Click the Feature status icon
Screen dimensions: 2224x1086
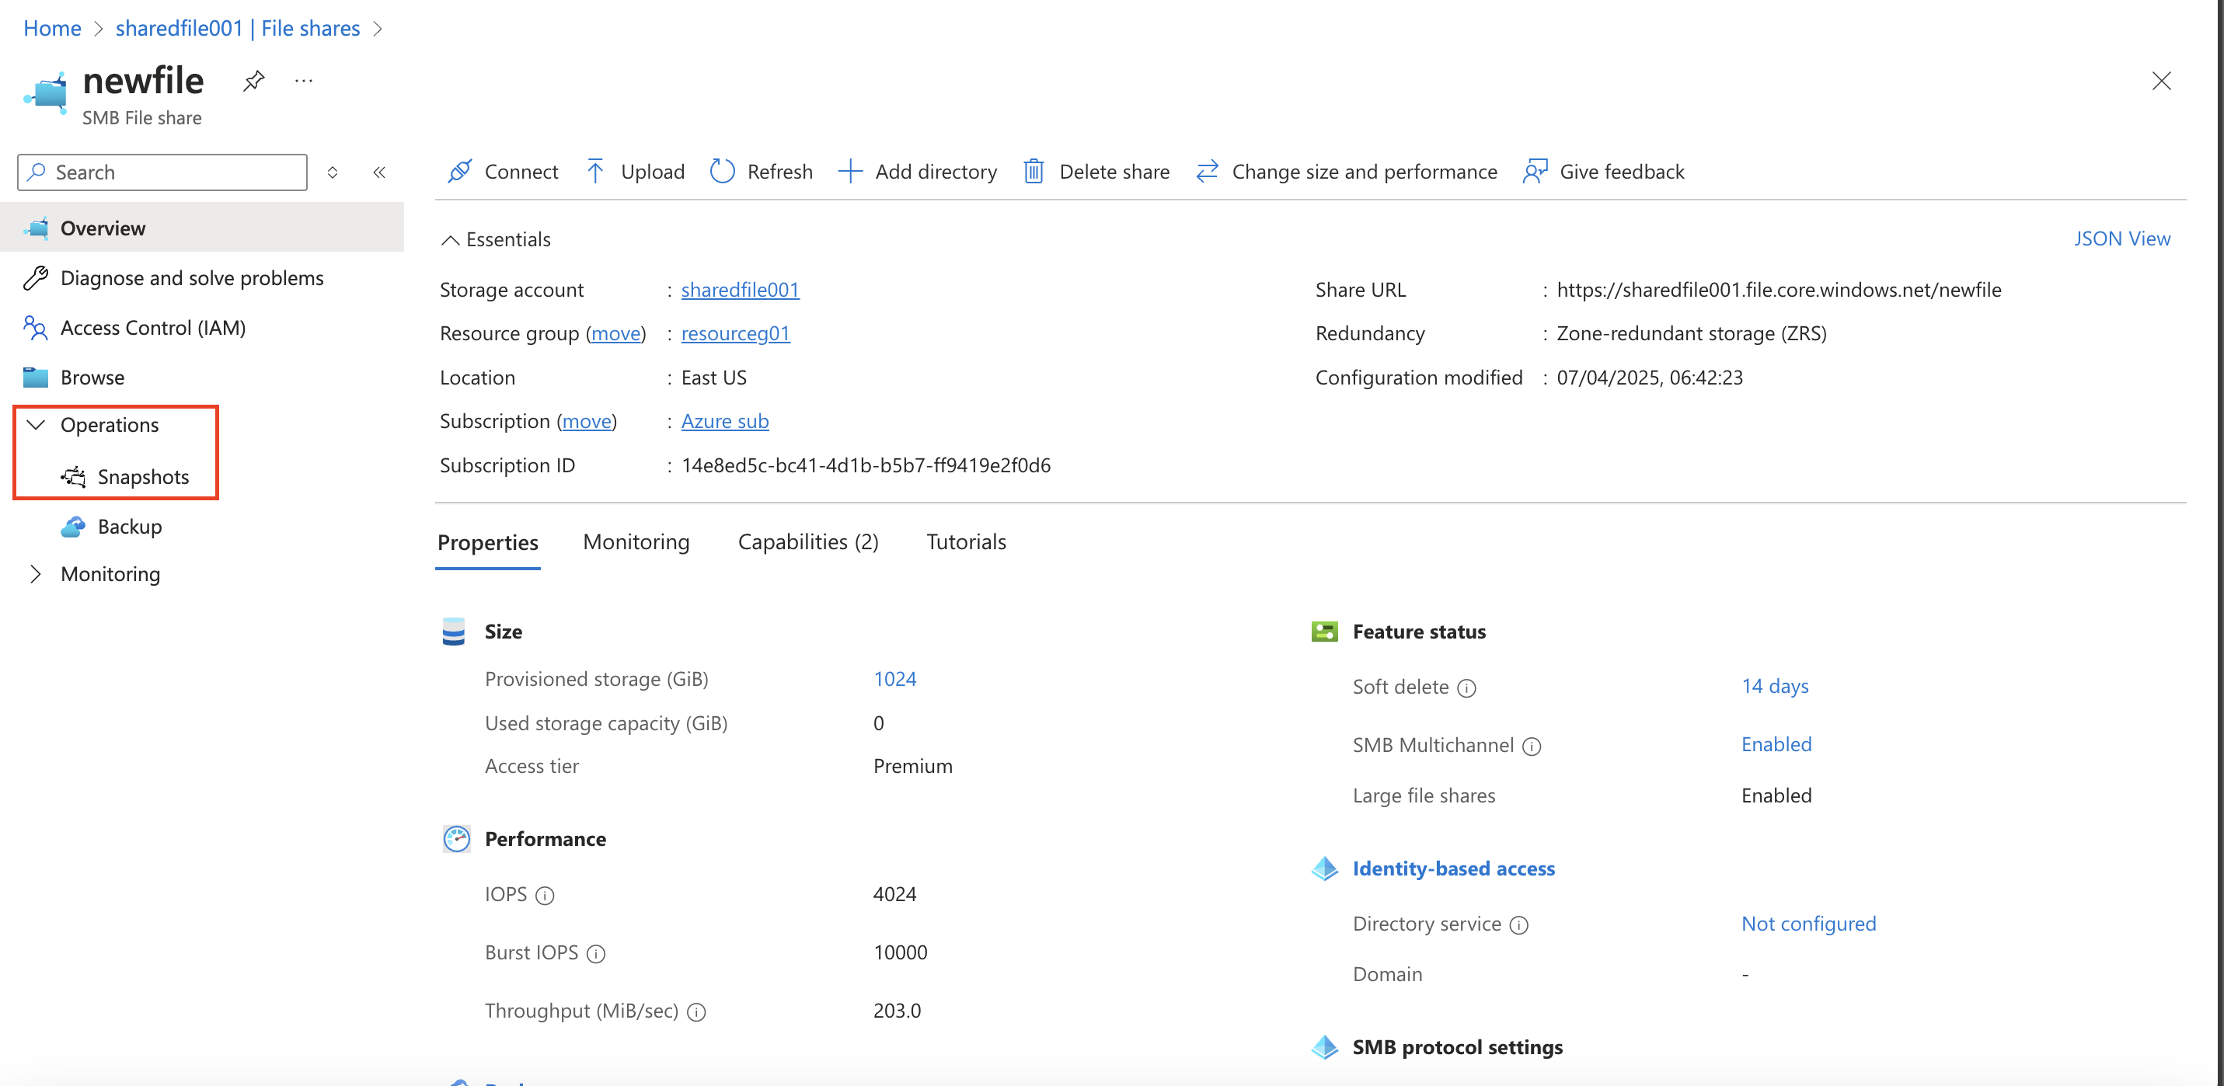tap(1324, 632)
